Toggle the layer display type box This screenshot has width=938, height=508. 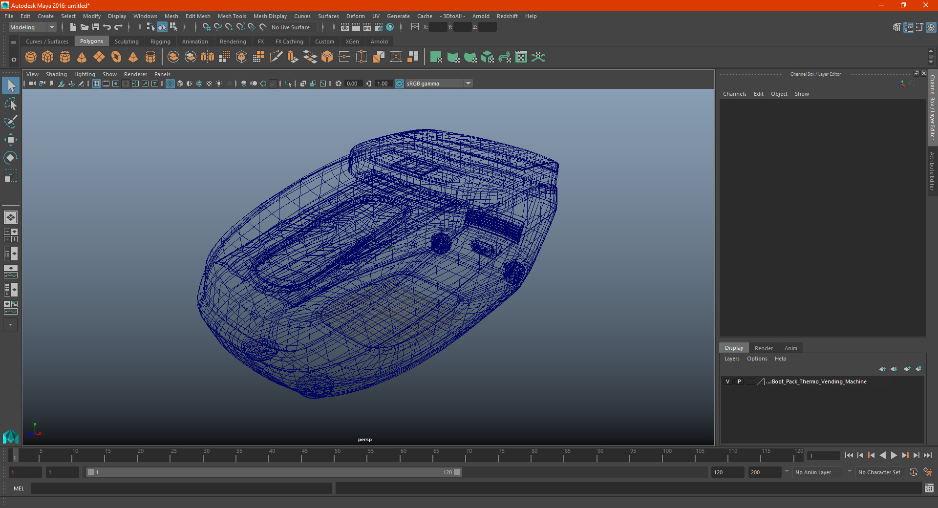750,382
